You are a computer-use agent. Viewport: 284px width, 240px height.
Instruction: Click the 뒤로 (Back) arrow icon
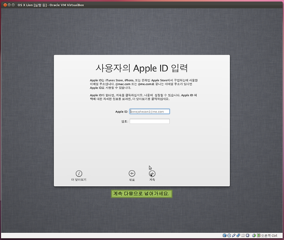132,174
